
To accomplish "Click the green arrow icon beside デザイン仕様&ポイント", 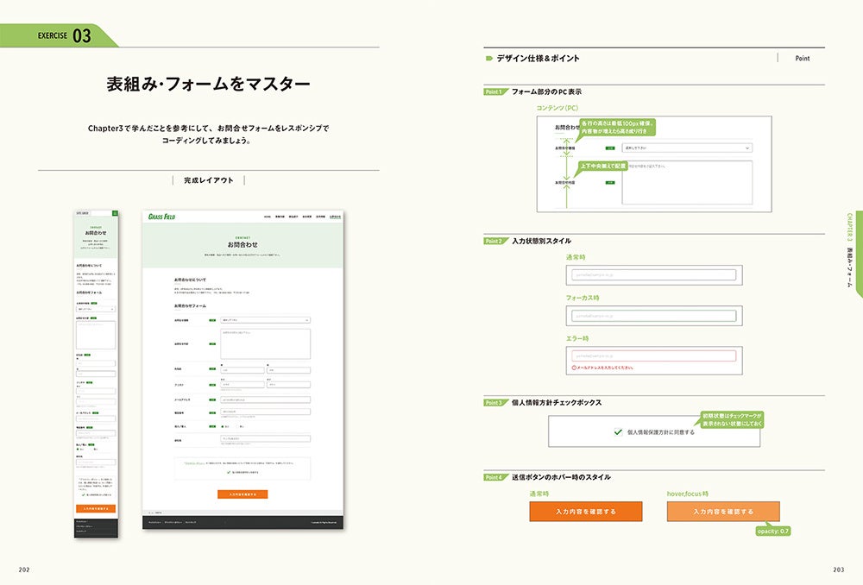I will click(x=488, y=59).
